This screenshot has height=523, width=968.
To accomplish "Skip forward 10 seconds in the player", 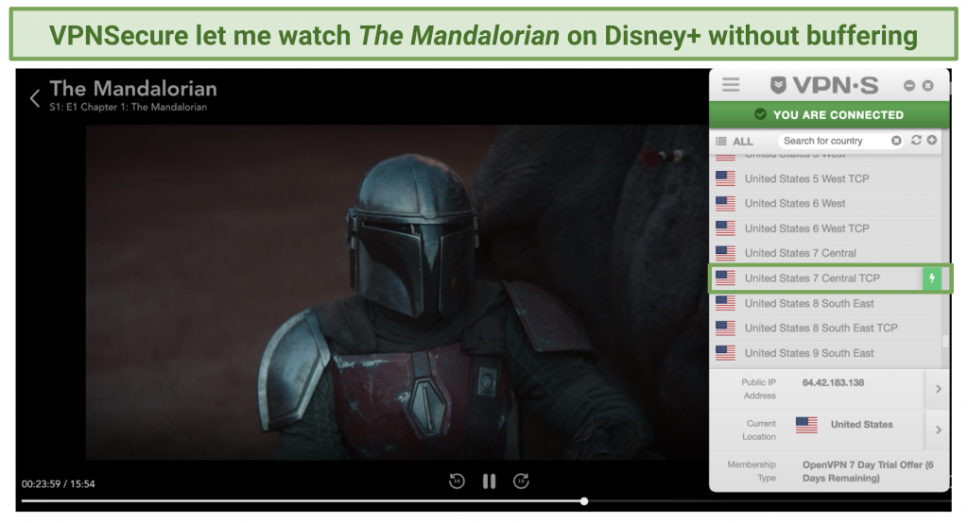I will [521, 481].
